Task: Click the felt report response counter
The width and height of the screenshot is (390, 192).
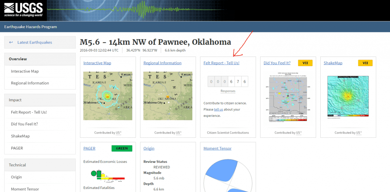Action: coord(228,82)
